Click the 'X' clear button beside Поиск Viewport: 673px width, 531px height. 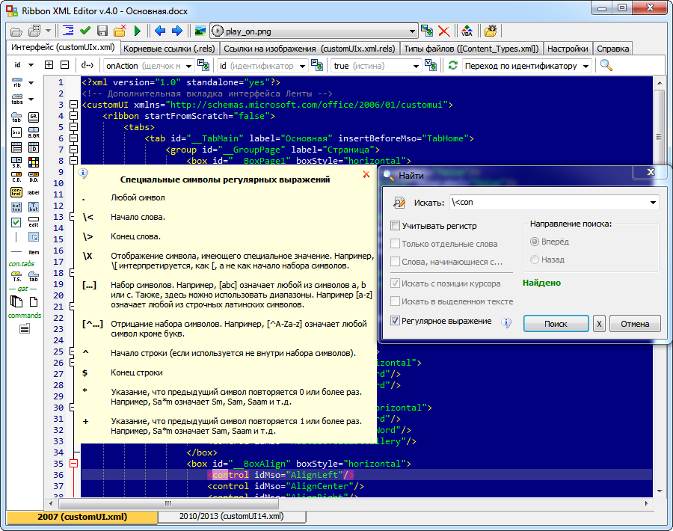[x=599, y=324]
